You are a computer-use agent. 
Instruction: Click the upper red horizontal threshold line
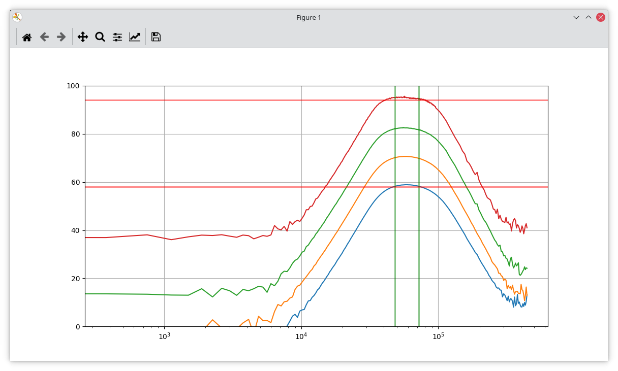(203, 99)
